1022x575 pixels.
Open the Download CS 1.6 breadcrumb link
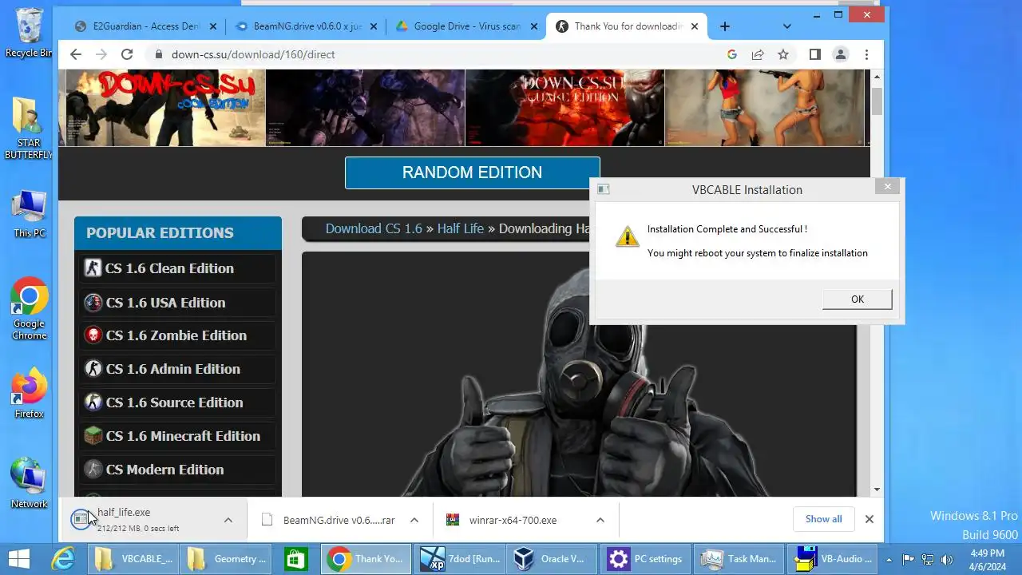point(373,228)
